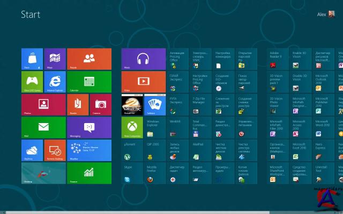
Task: Click the Enable 3D Vision tile
Action: point(301,59)
